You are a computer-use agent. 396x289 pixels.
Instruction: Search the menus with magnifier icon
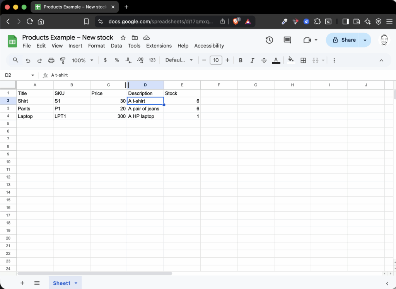16,60
